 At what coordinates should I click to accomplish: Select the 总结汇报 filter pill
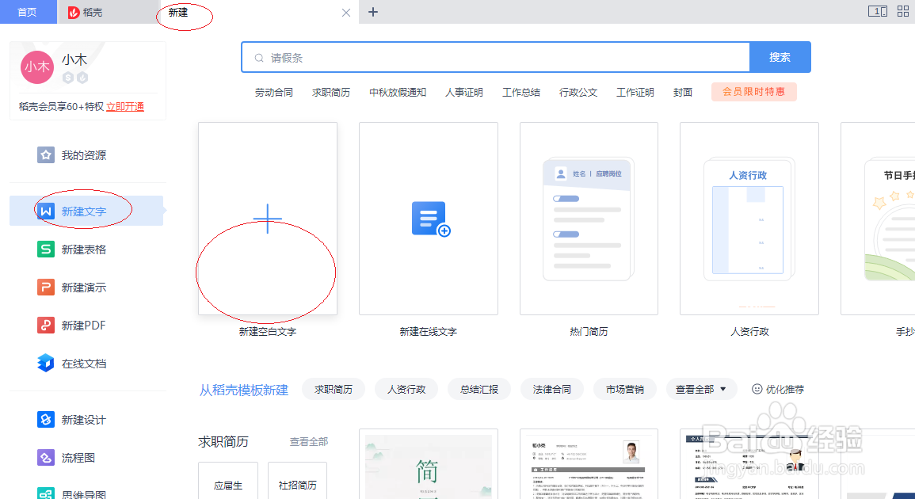[479, 389]
